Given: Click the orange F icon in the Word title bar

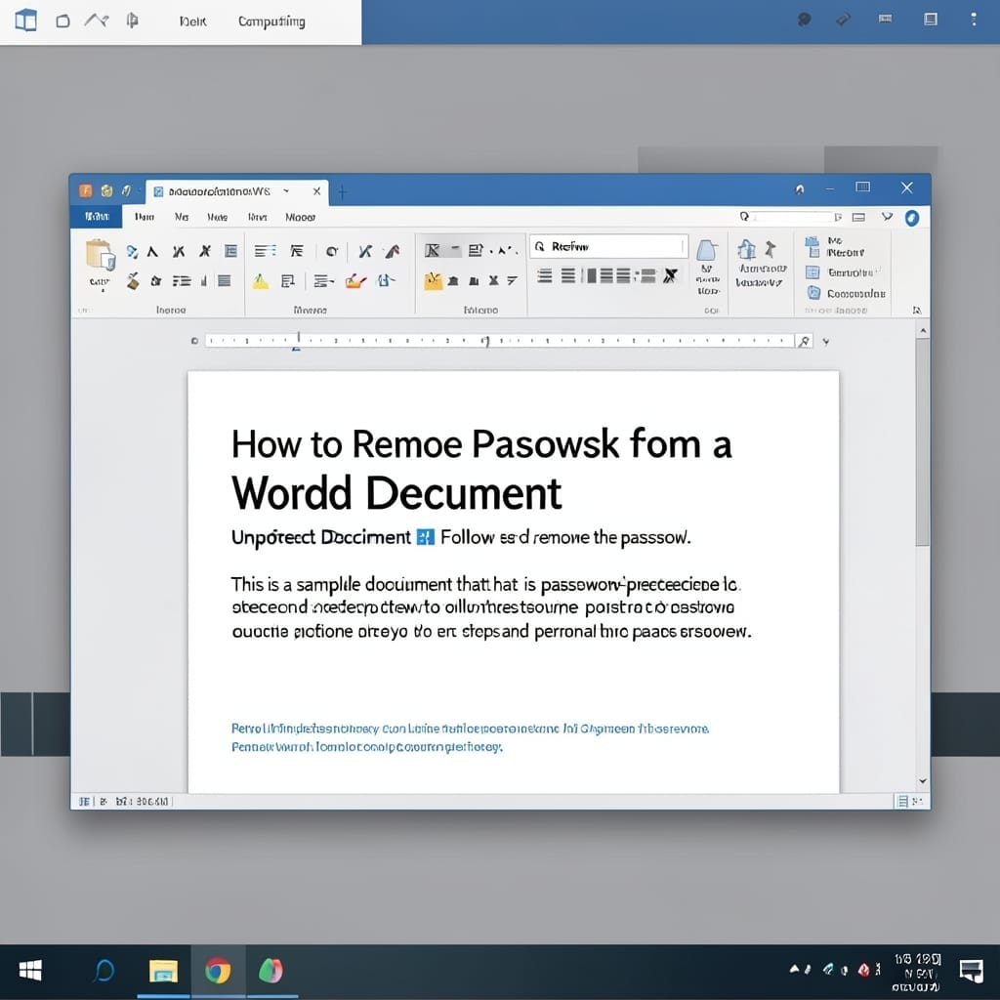Looking at the screenshot, I should pyautogui.click(x=86, y=190).
